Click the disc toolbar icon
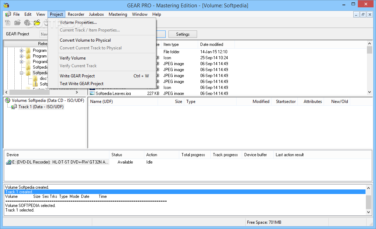The height and width of the screenshot is (229, 376). click(27, 23)
